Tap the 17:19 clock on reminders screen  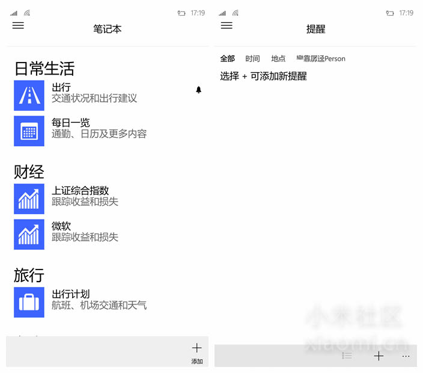406,13
